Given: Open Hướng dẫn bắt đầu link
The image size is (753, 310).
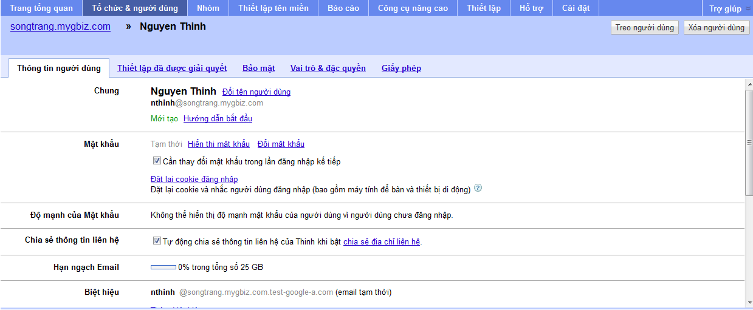Looking at the screenshot, I should [218, 119].
